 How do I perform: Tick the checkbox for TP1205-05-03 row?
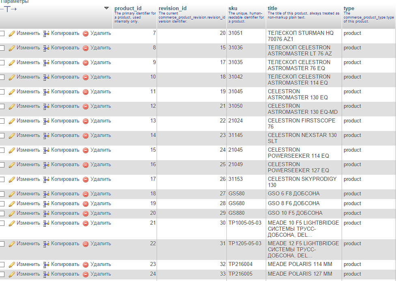pyautogui.click(x=2, y=244)
